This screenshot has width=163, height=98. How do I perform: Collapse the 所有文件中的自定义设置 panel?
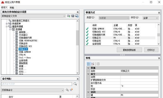click(x=77, y=12)
